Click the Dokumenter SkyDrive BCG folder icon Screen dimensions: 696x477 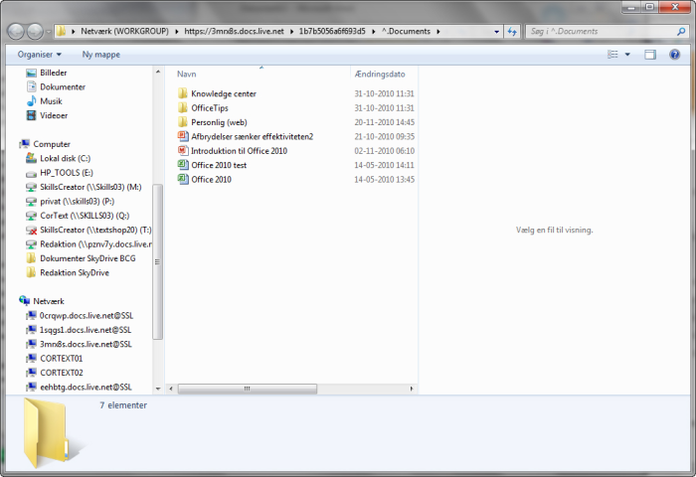coord(31,258)
